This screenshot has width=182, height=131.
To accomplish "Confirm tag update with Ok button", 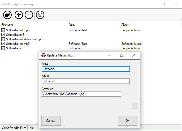I will (x=128, y=121).
